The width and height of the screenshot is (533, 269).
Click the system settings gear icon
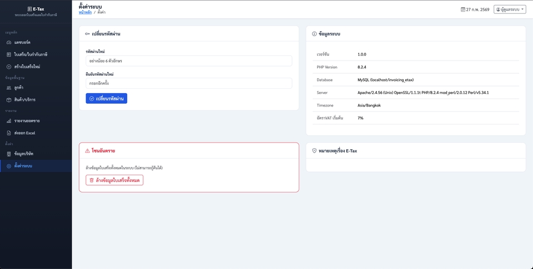pos(9,166)
